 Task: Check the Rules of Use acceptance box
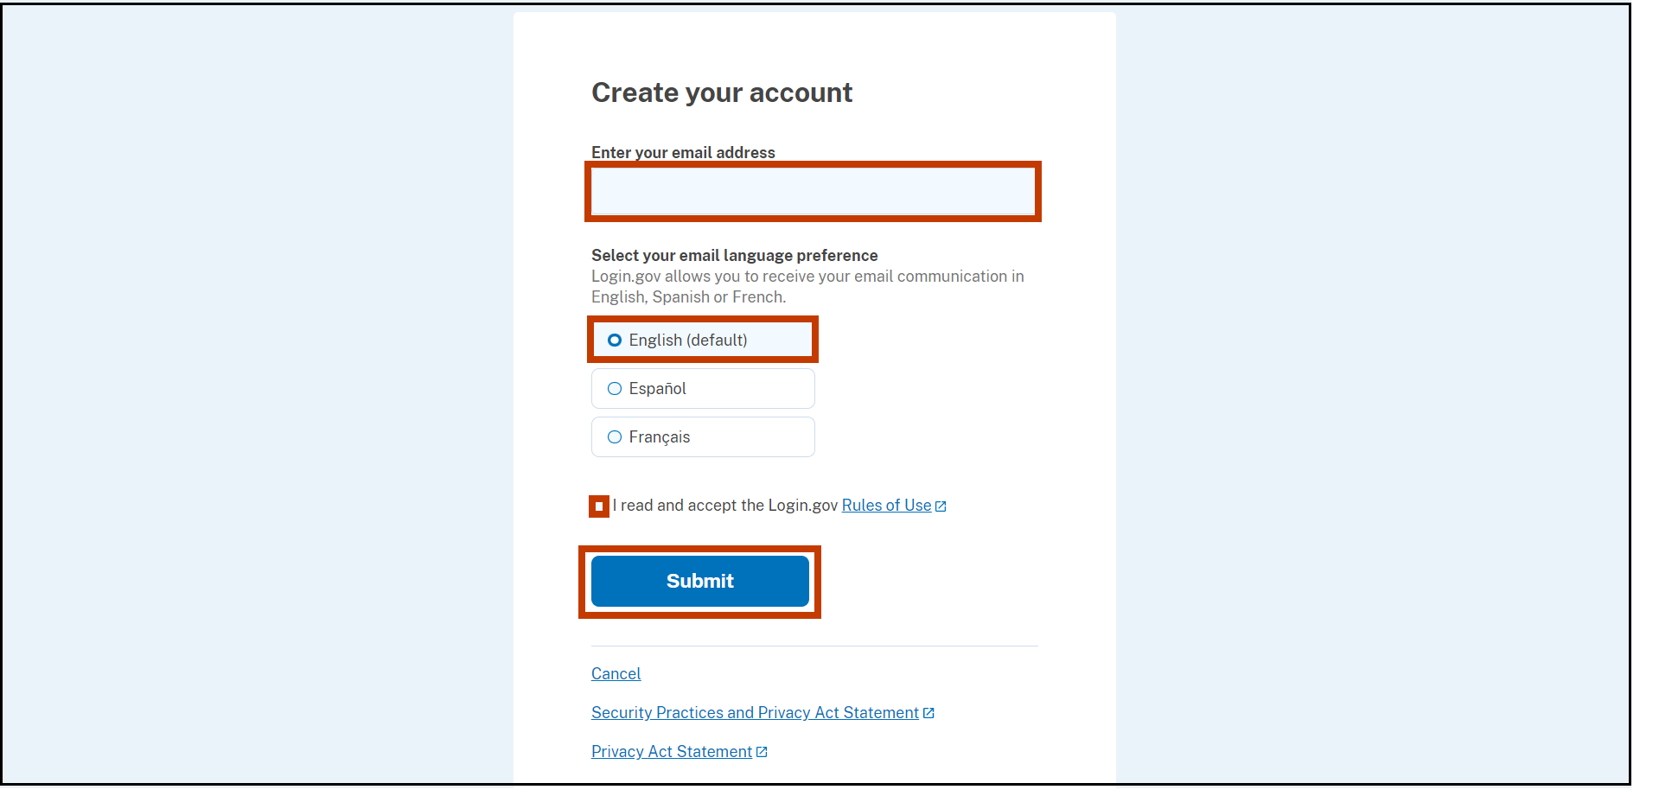point(598,506)
